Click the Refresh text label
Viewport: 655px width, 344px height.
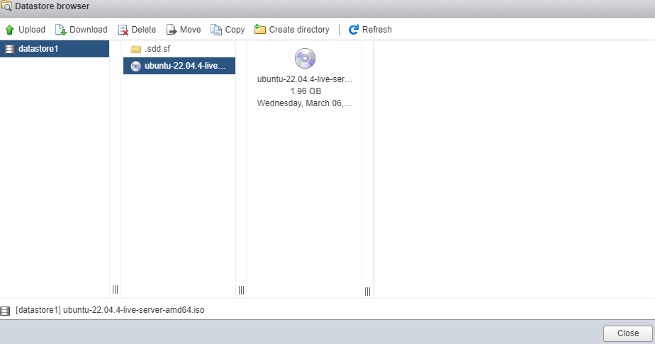(376, 30)
